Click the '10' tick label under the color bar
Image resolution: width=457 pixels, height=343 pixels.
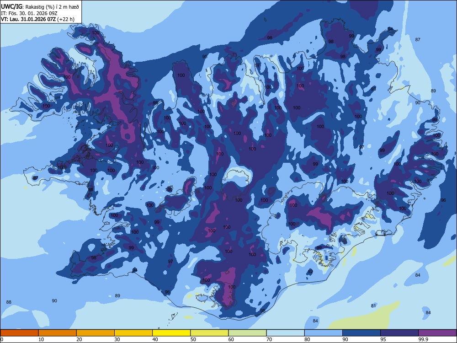[x=41, y=339]
